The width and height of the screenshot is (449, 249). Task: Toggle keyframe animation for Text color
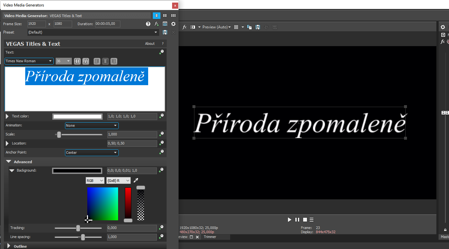161,116
